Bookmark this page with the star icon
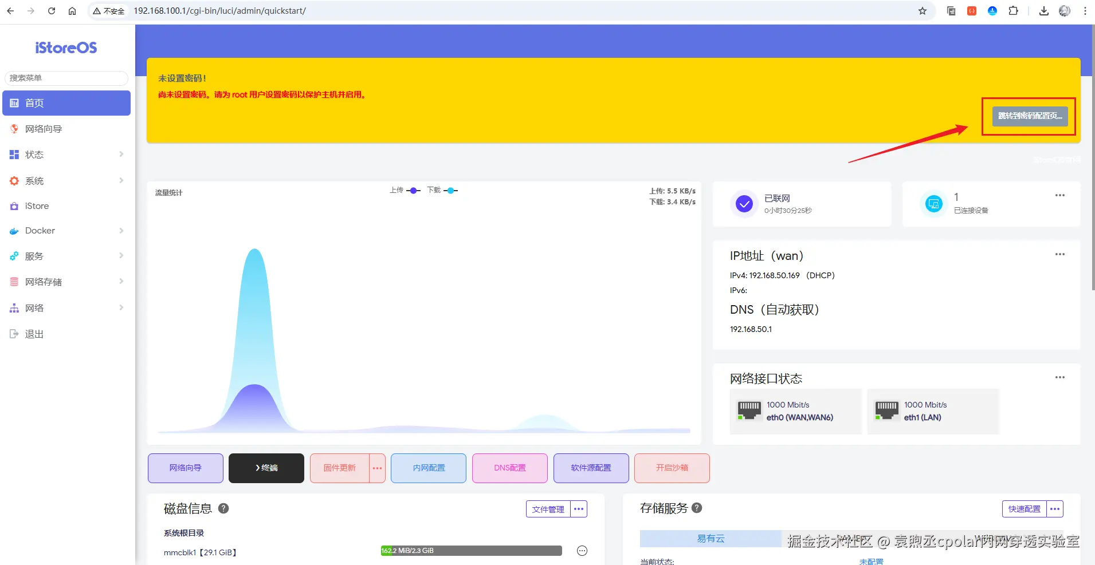1095x565 pixels. [x=923, y=11]
